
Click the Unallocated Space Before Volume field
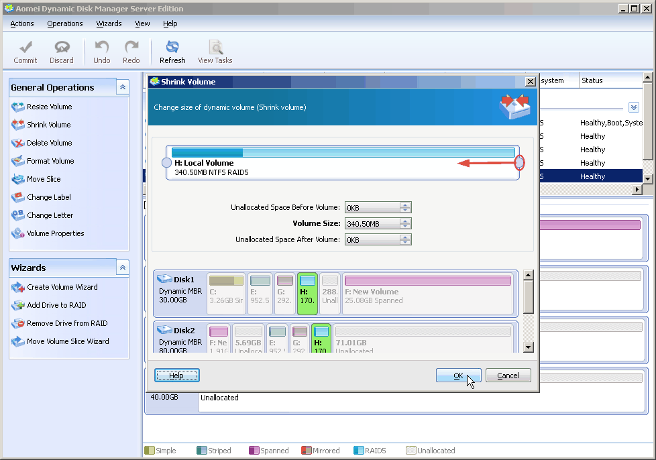pyautogui.click(x=372, y=207)
